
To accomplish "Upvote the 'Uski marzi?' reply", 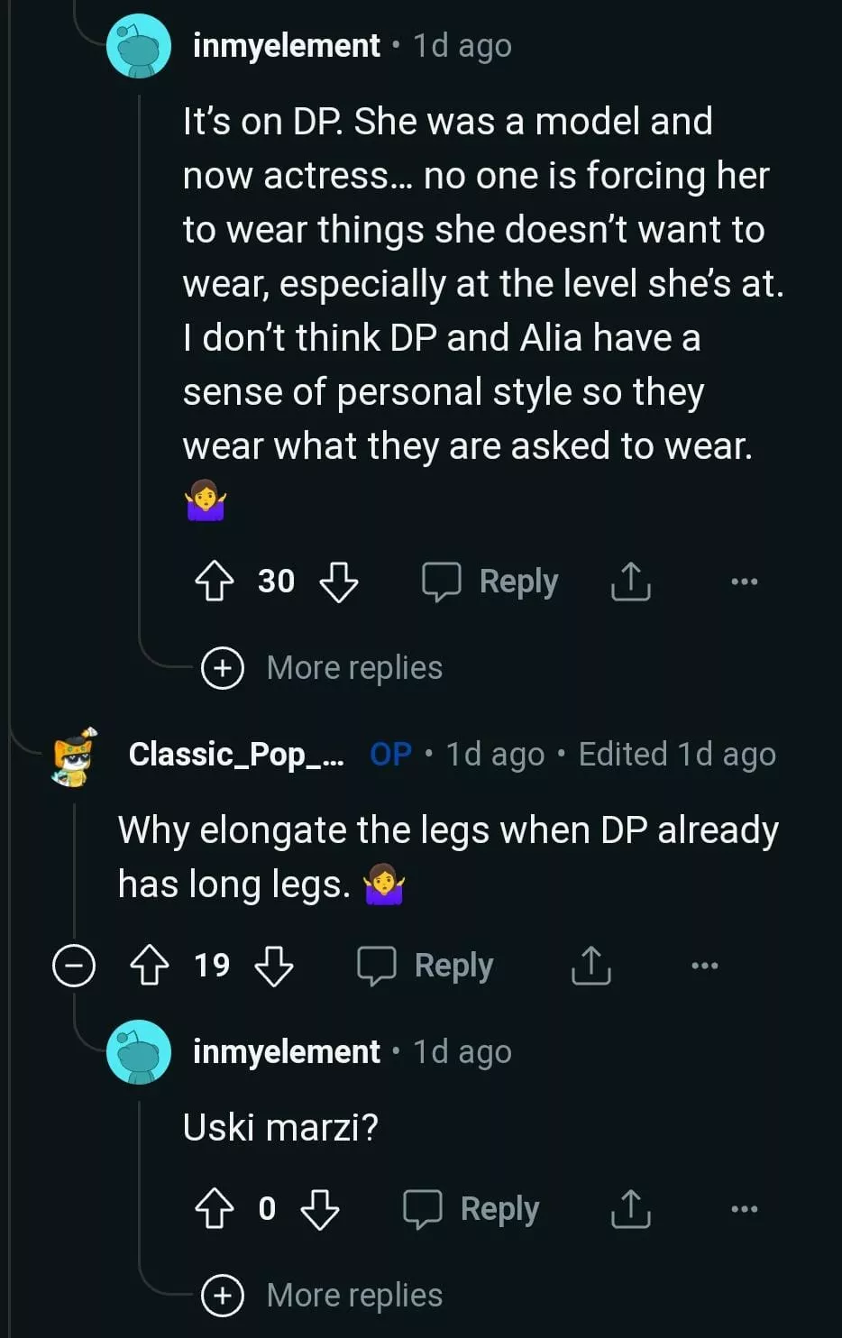I will [214, 1209].
